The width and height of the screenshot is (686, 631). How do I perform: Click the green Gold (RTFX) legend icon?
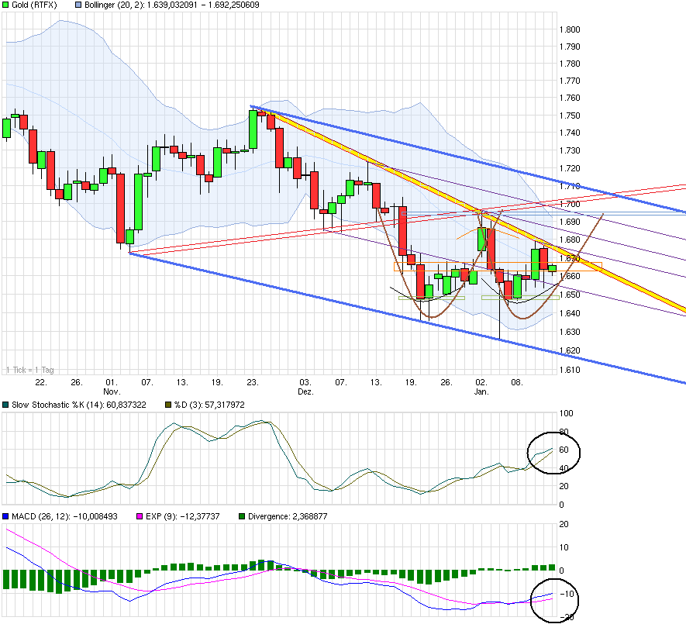(7, 5)
